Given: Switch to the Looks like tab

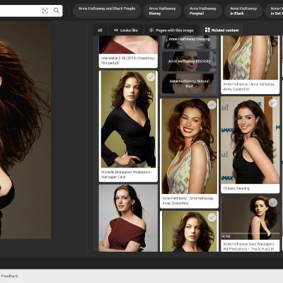Looking at the screenshot, I should click(x=126, y=30).
